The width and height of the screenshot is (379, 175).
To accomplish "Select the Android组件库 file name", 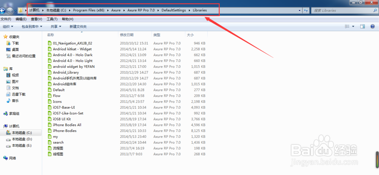I will 65,84.
